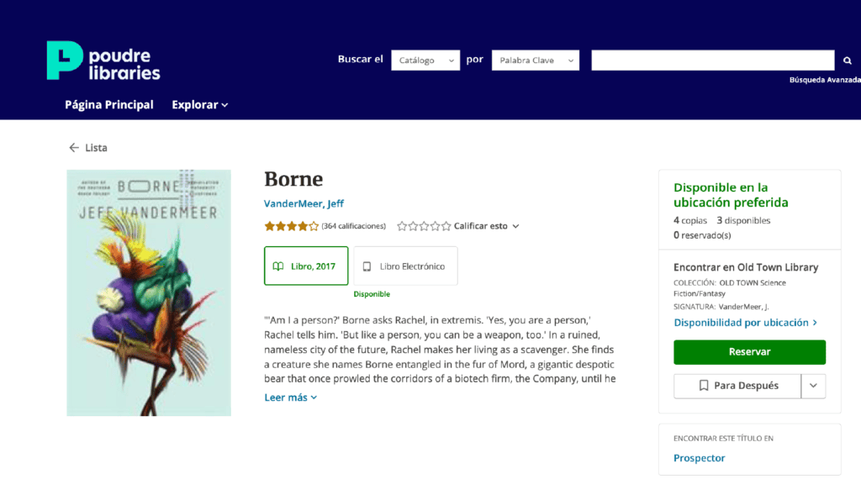Click the magnifying glass search icon
Viewport: 861px width, 495px height.
848,61
